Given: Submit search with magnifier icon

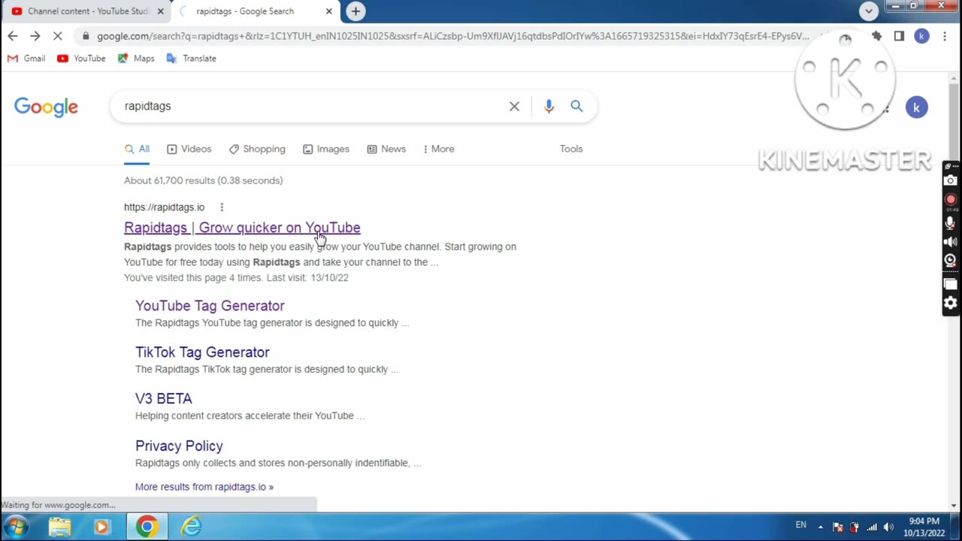Looking at the screenshot, I should (576, 107).
